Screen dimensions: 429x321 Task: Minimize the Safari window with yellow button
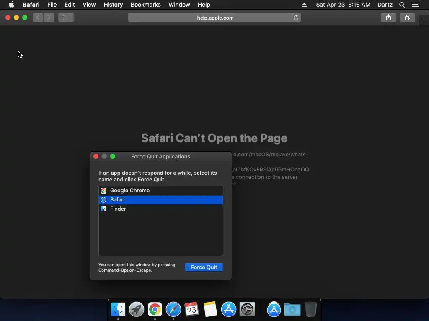click(x=16, y=18)
